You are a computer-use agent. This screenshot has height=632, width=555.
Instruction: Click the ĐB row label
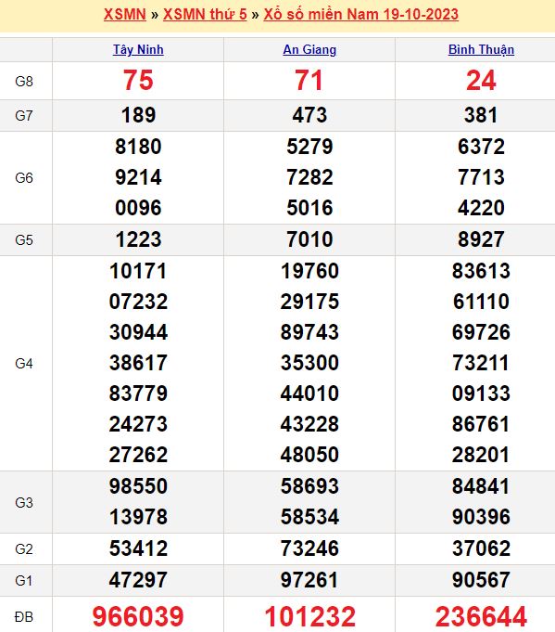[x=24, y=616]
